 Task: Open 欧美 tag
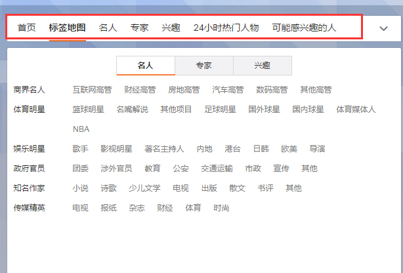point(289,149)
